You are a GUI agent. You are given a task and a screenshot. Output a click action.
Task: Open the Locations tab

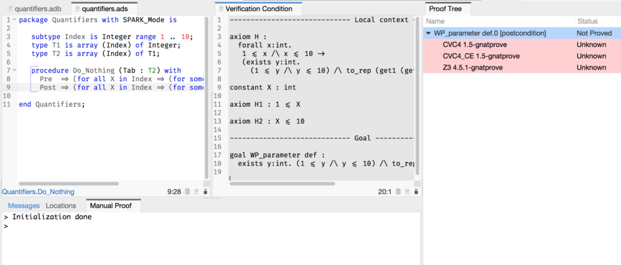click(x=61, y=205)
